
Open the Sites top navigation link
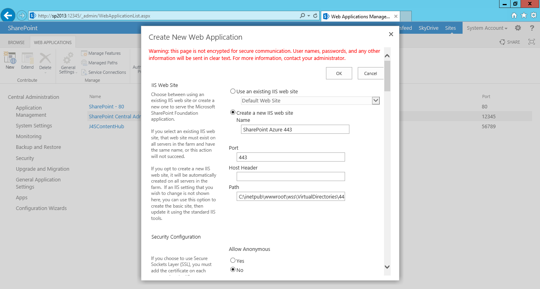(x=450, y=28)
